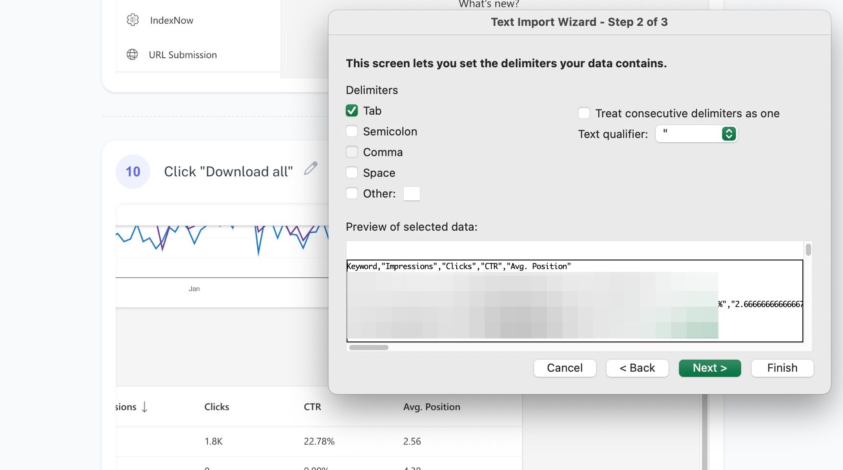The image size is (843, 470).
Task: Uncheck the Tab delimiter checkbox
Action: (x=352, y=111)
